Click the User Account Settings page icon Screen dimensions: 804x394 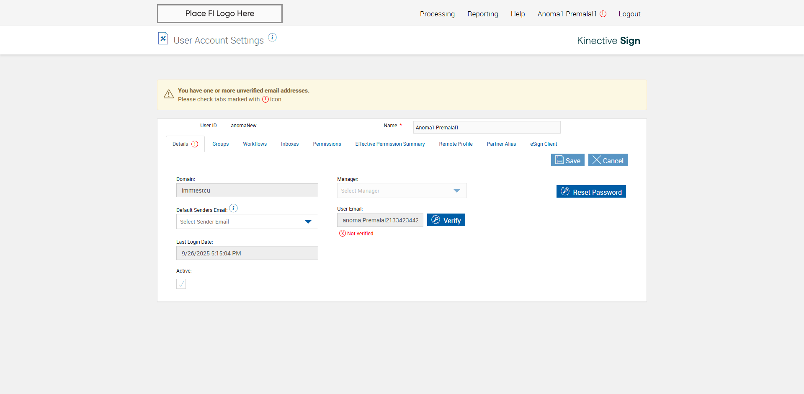click(x=163, y=39)
